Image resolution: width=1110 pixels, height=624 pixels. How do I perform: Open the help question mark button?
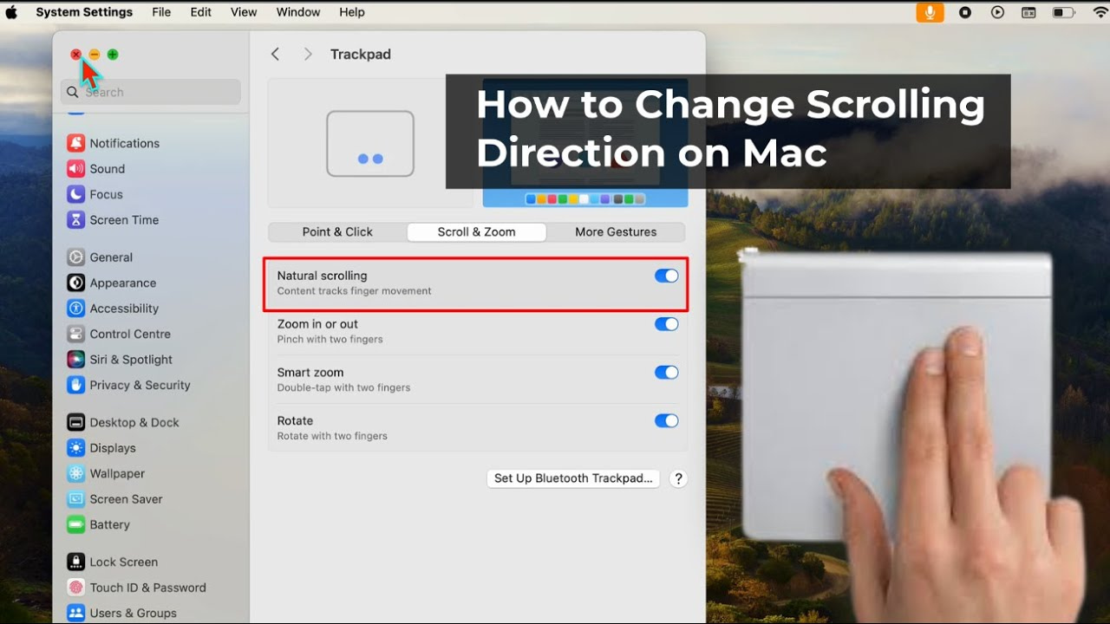click(x=679, y=478)
